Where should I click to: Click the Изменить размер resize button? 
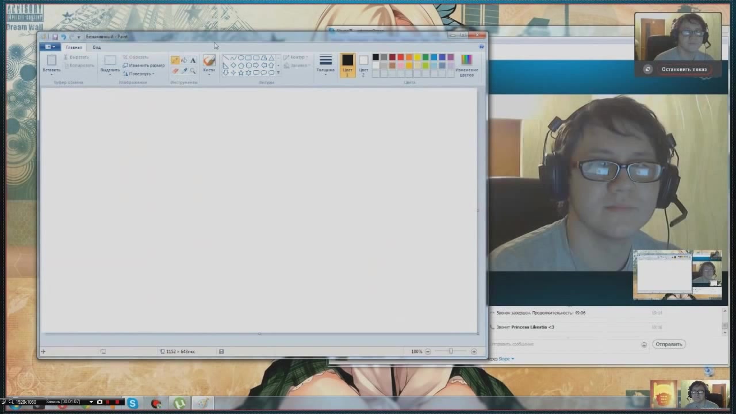(144, 66)
